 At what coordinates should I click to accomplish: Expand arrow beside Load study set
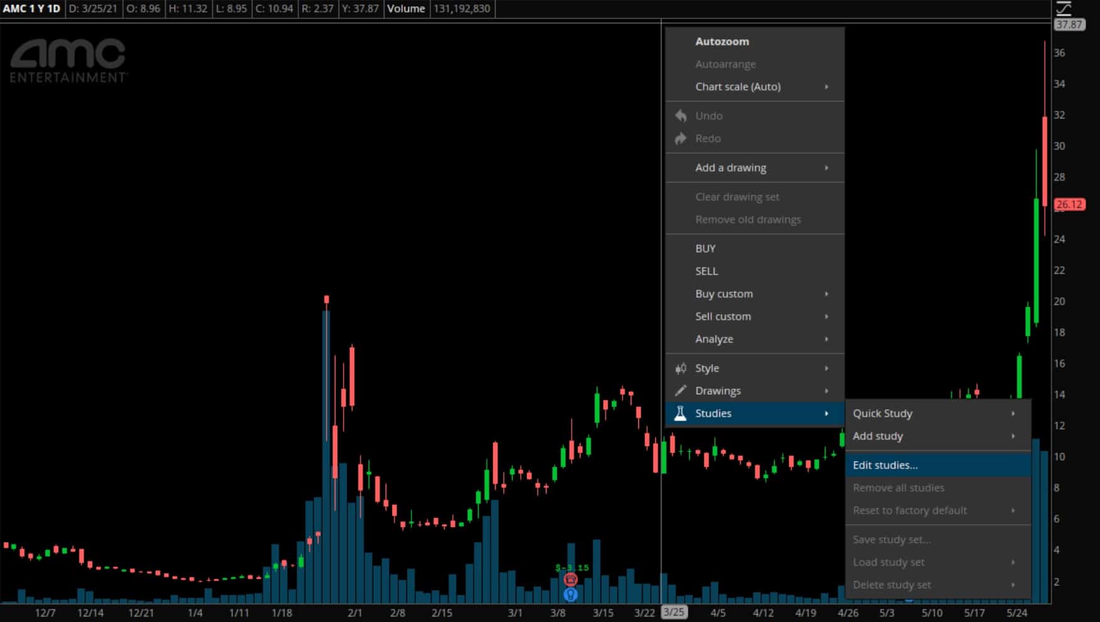[1013, 562]
